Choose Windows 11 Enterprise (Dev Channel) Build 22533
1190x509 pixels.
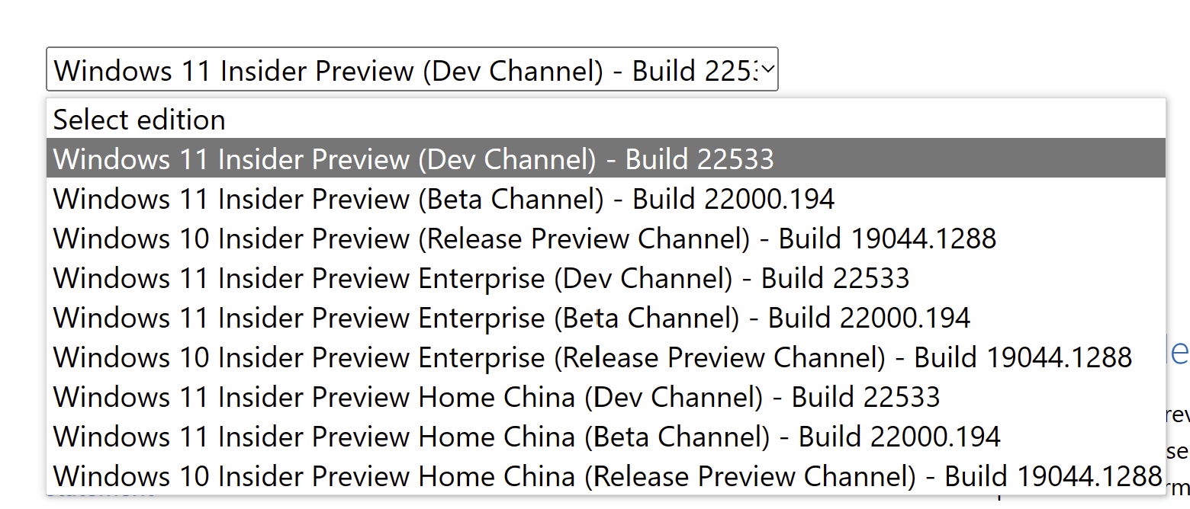(x=481, y=278)
